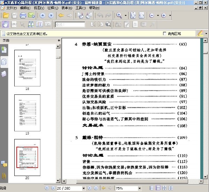Click thumbnail panel scroll down arrow
209x192 pixels.
point(58,181)
